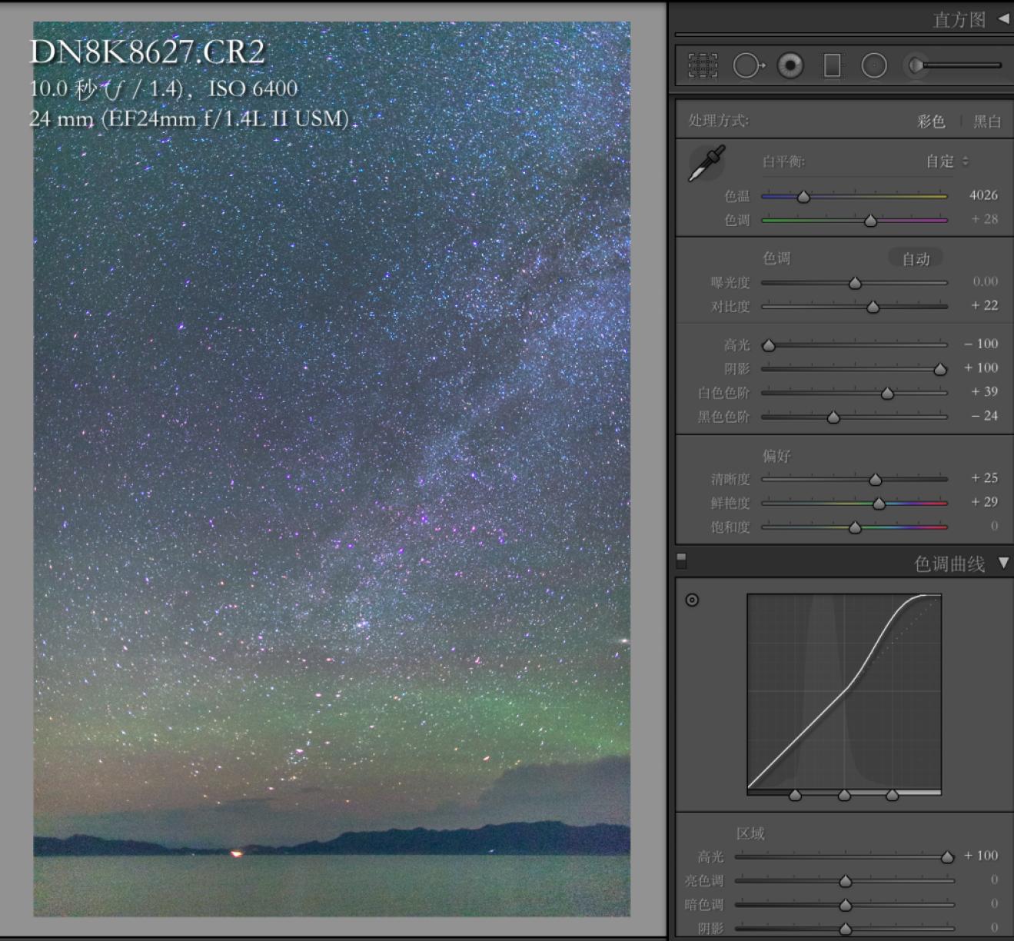Click the 鲜艳度 slider handle
Image resolution: width=1014 pixels, height=941 pixels.
tap(879, 504)
